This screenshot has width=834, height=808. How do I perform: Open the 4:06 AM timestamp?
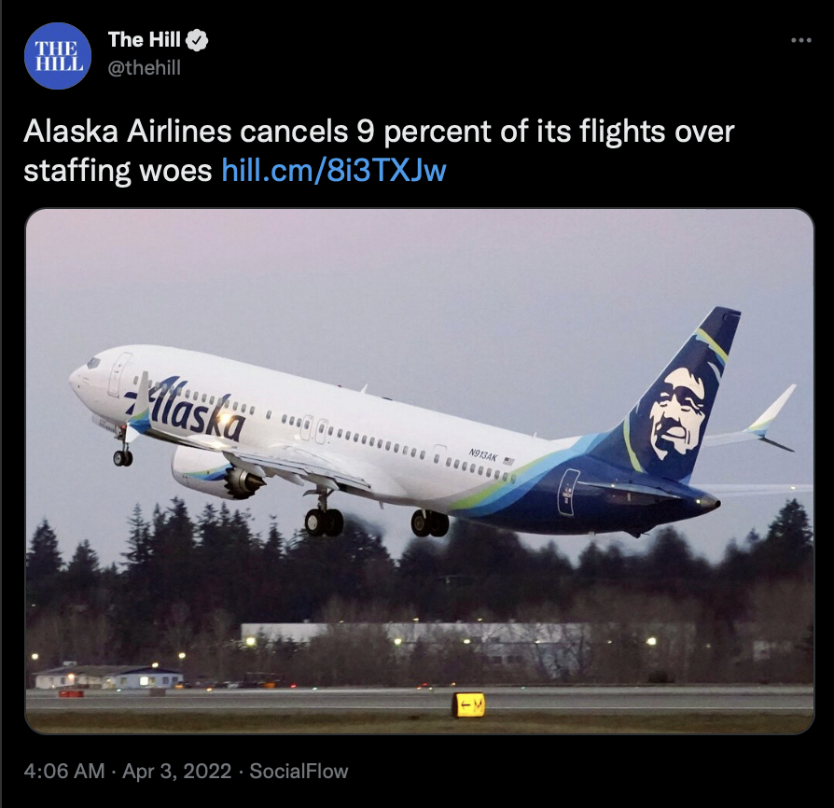(64, 772)
